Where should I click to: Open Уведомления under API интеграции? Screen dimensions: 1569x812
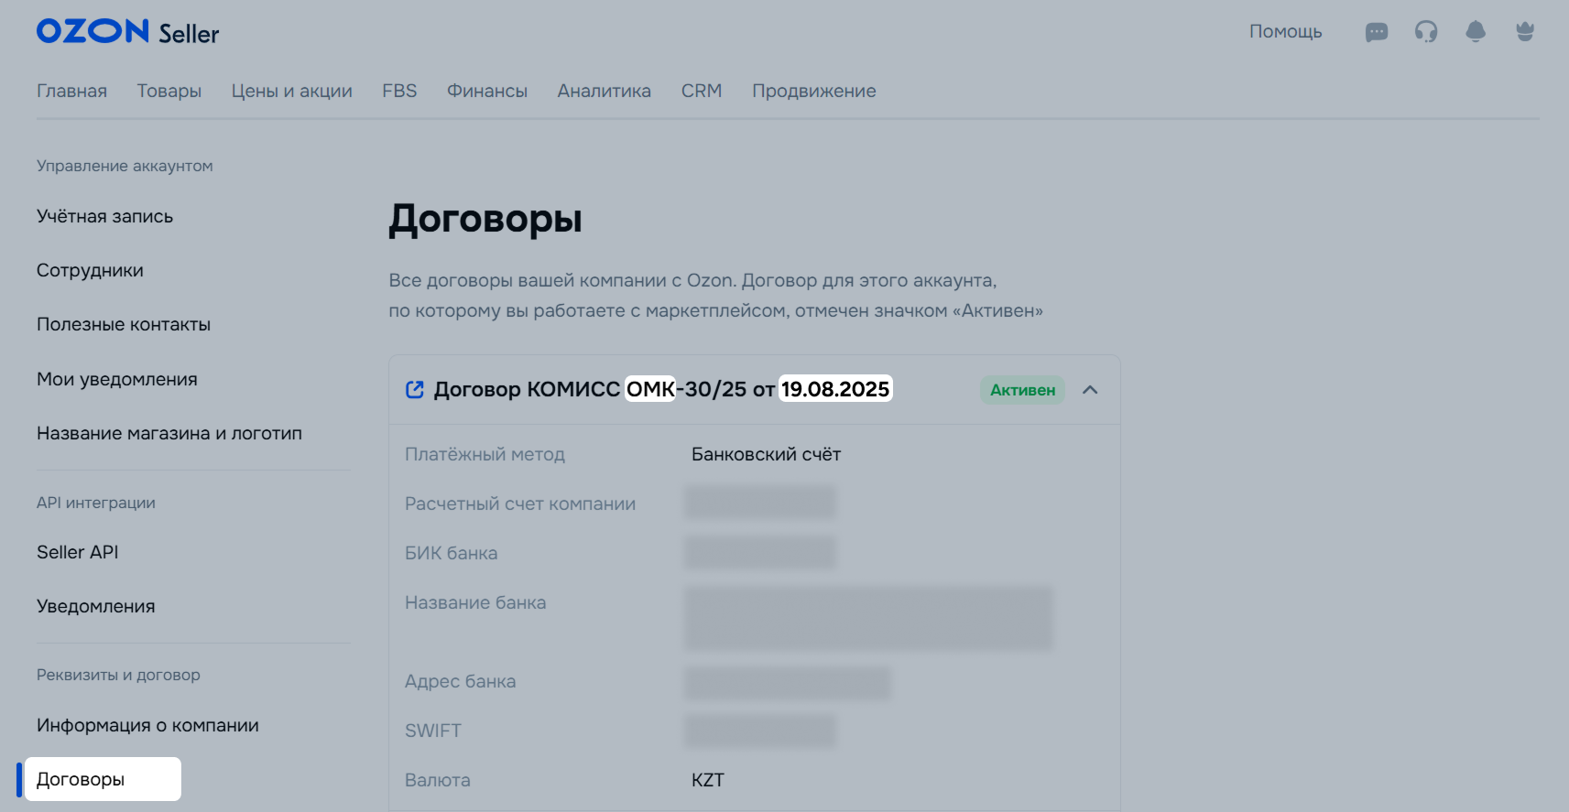96,607
